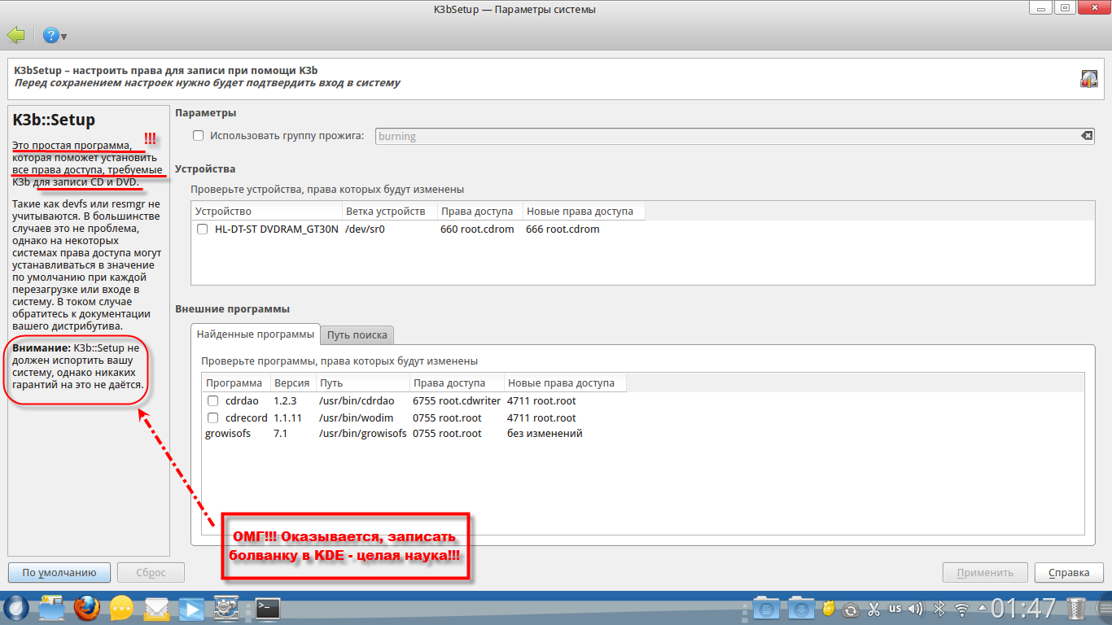This screenshot has height=625, width=1112.
Task: Click the us keyboard layout indicator
Action: [x=895, y=609]
